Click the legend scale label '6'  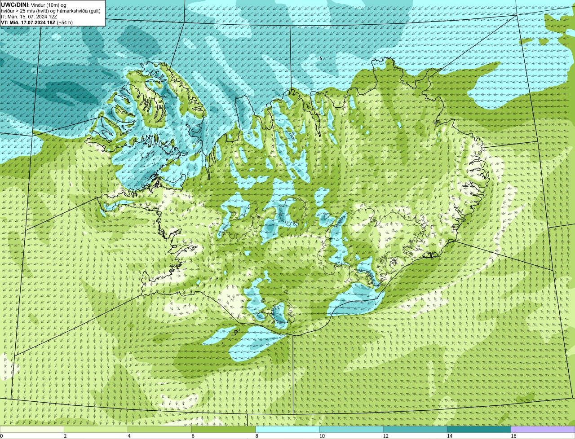pyautogui.click(x=193, y=436)
